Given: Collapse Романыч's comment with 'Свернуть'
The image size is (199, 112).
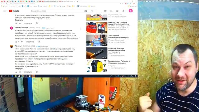Looking at the screenshot, I should pos(19,69).
